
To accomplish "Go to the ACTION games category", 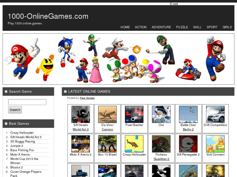I will tap(141, 27).
